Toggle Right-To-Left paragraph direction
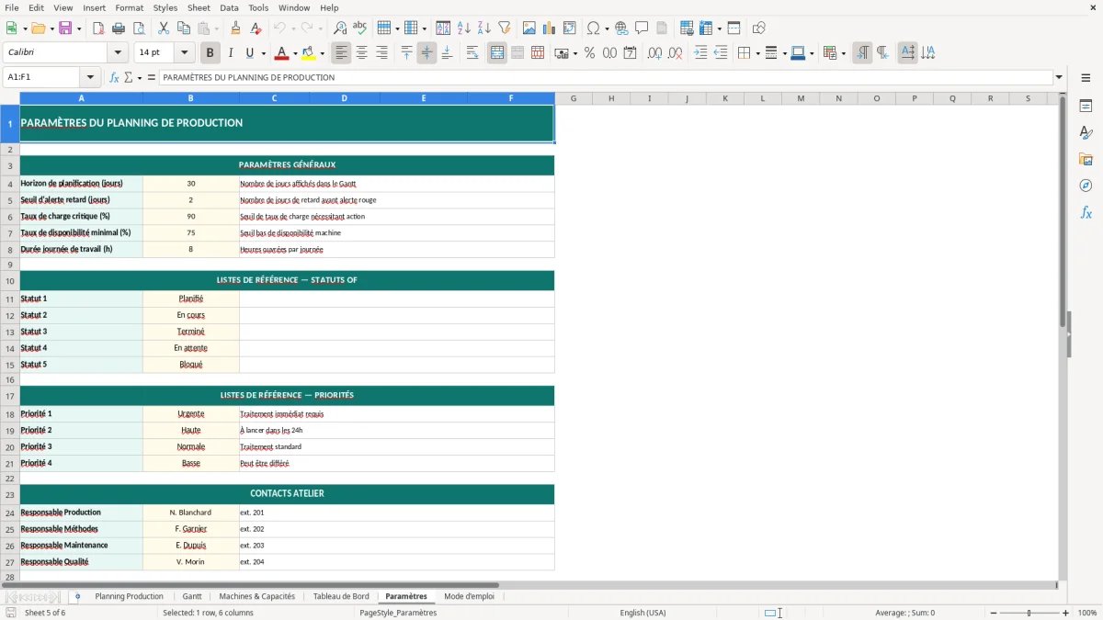1103x620 pixels. click(882, 53)
